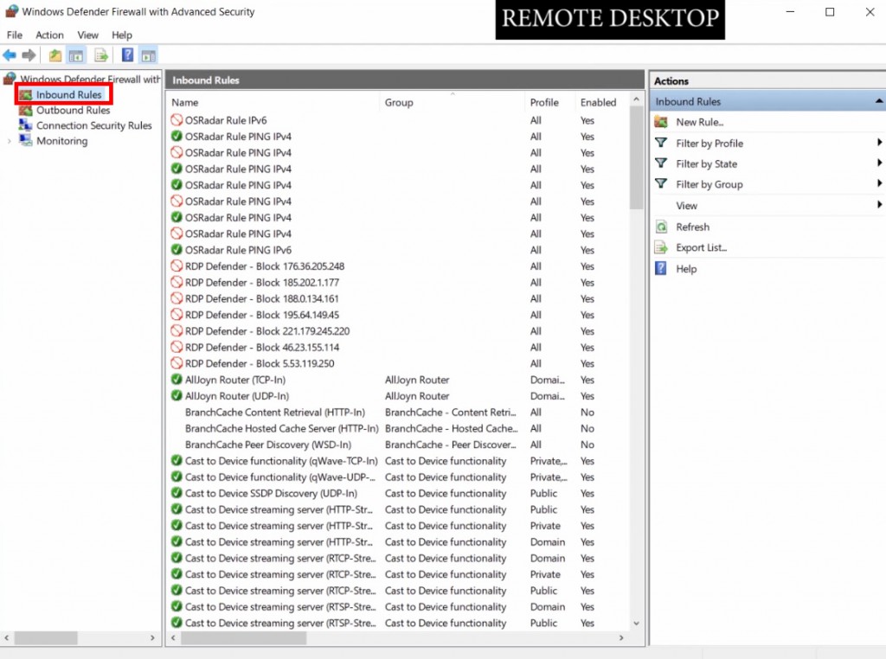Open the Help menu in menu bar

click(x=122, y=35)
